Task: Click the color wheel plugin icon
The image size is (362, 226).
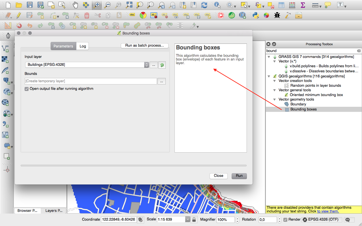Action: point(266,15)
